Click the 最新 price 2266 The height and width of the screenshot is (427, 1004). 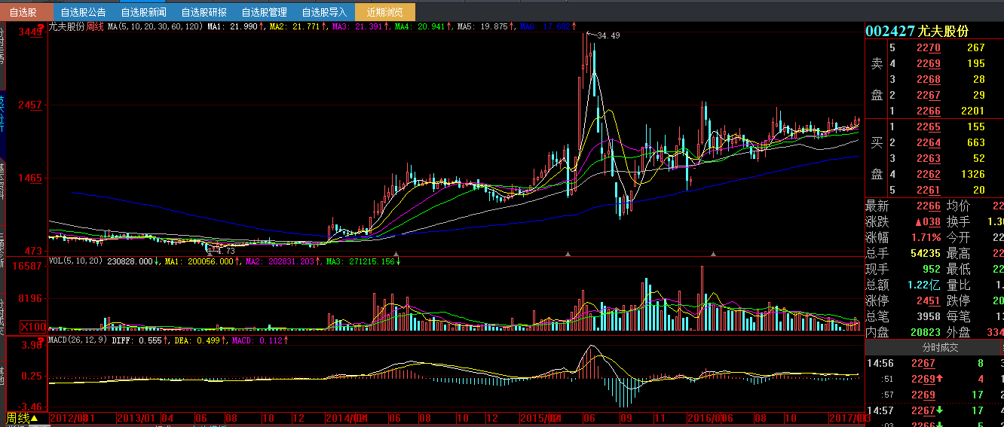928,206
